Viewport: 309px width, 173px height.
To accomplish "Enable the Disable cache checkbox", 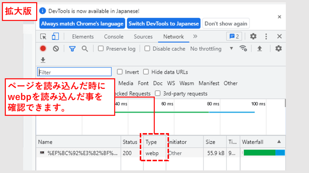I will click(x=147, y=49).
